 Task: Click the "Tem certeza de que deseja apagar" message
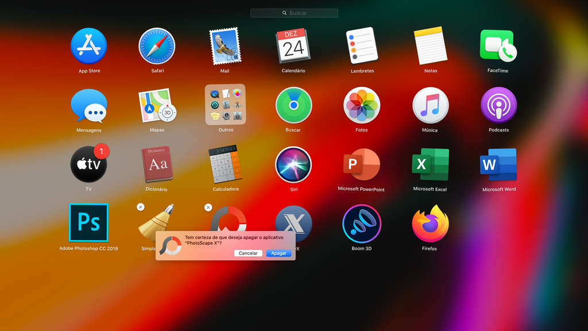point(234,240)
